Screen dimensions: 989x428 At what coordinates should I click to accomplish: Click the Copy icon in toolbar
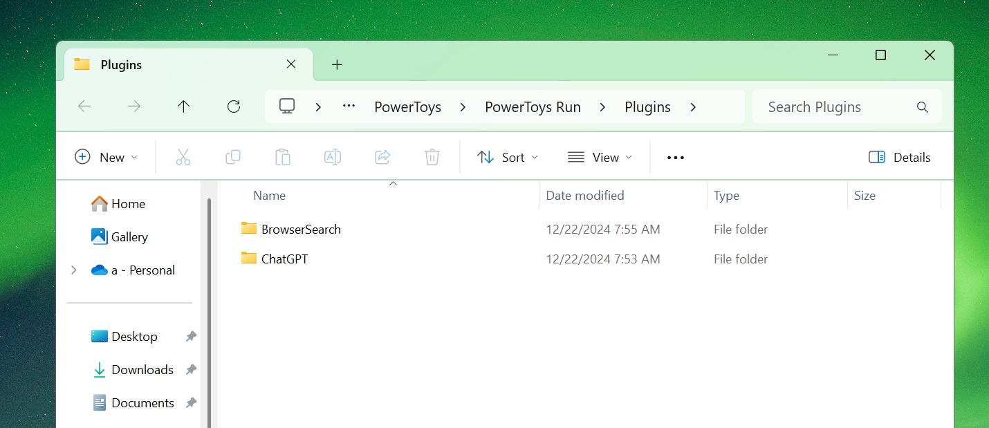[233, 158]
